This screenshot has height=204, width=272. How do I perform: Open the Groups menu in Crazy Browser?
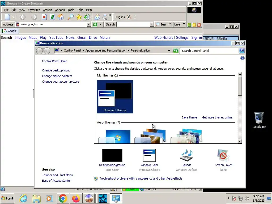tap(47, 10)
